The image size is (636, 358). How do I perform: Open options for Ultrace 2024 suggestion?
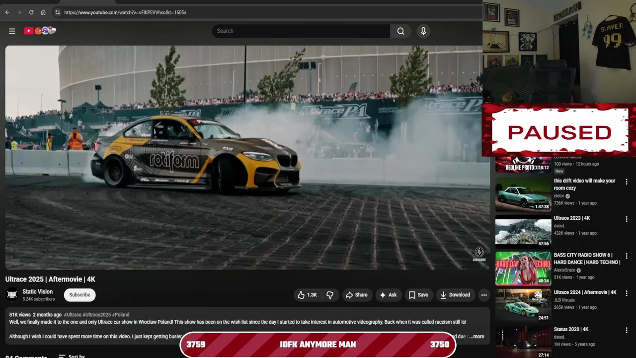point(627,293)
